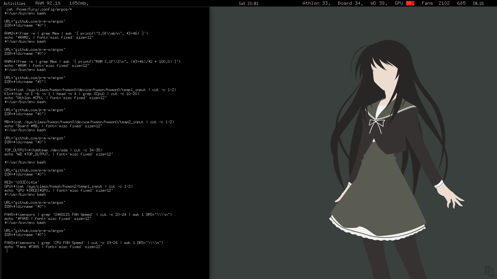The image size is (497, 279).
Task: Open the 1850mb memory panel indicator
Action: 79,3
